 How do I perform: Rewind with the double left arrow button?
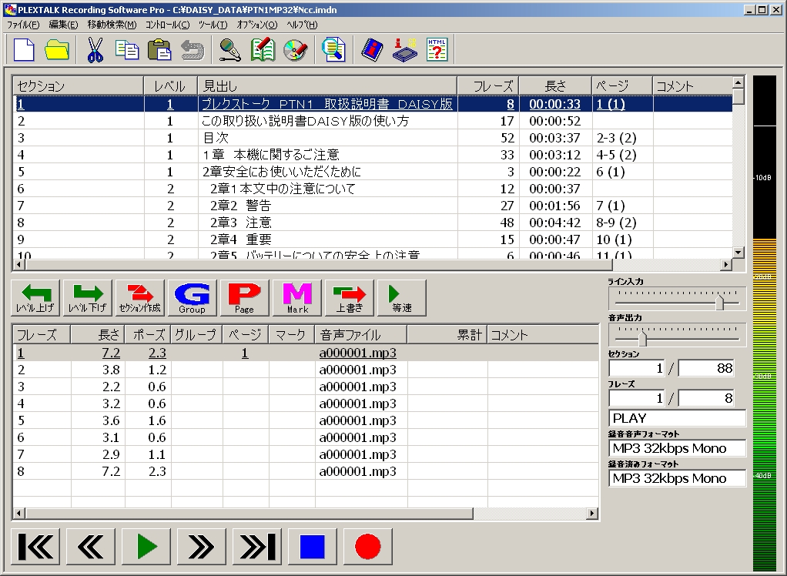91,547
